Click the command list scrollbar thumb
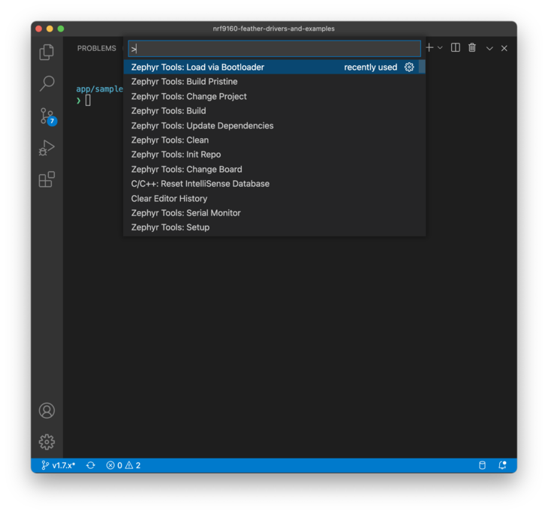548x514 pixels. [x=422, y=66]
